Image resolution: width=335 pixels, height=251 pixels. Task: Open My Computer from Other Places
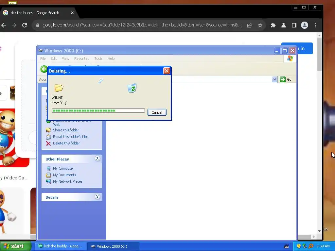(63, 168)
